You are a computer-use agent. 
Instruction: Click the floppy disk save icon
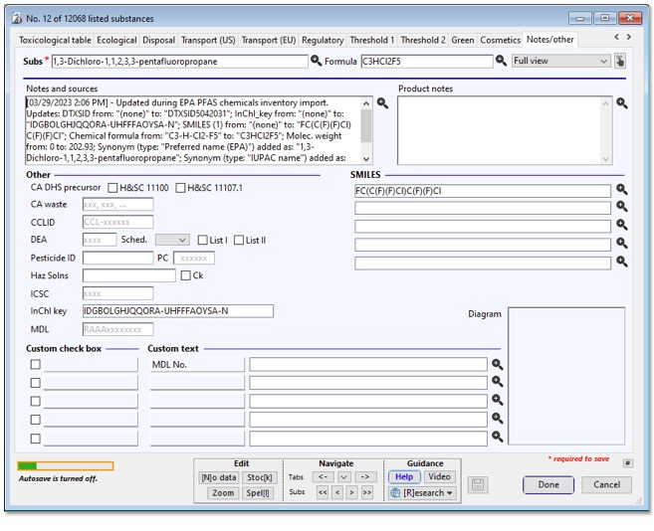tap(478, 485)
